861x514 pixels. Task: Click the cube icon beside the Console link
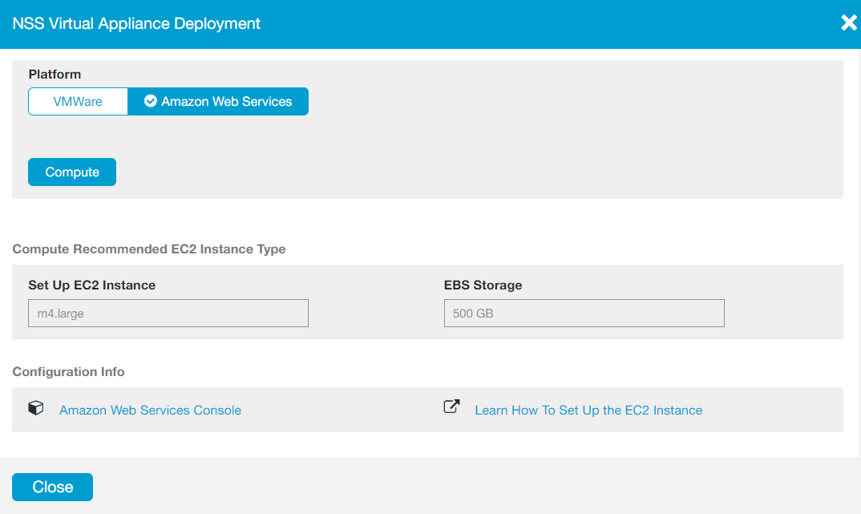pos(35,408)
